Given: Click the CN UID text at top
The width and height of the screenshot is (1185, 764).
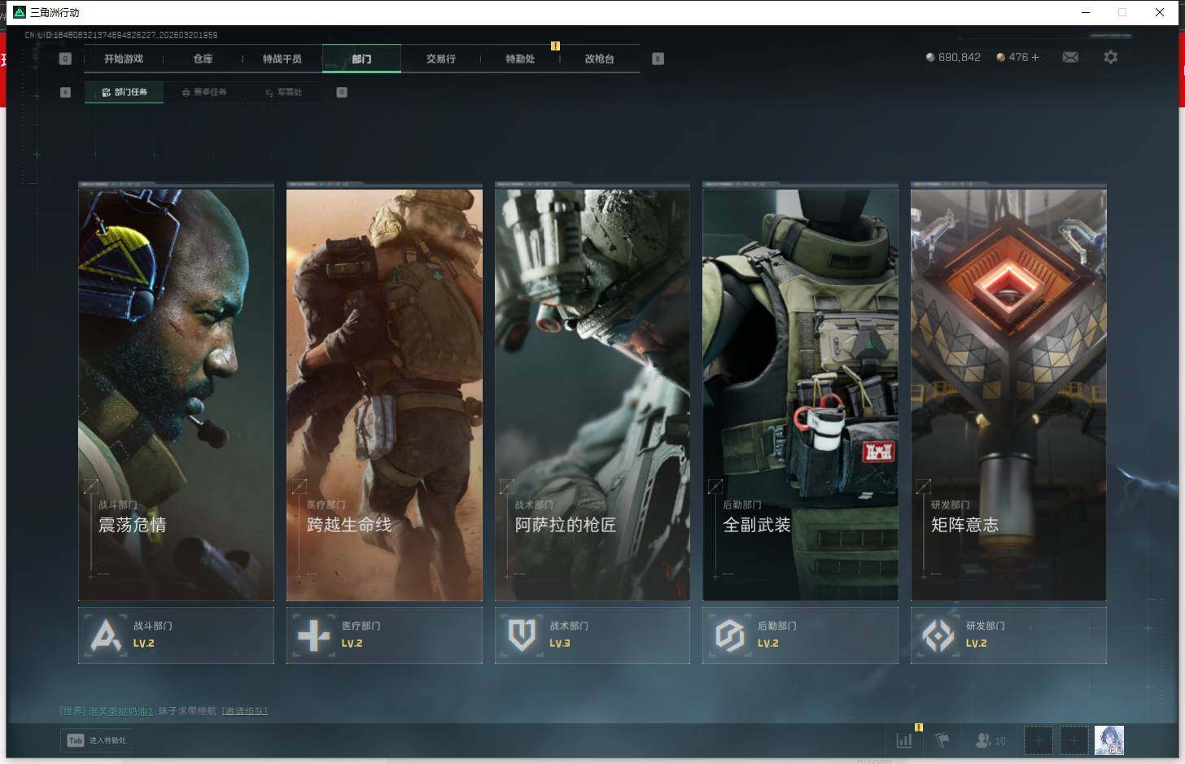Looking at the screenshot, I should point(121,35).
